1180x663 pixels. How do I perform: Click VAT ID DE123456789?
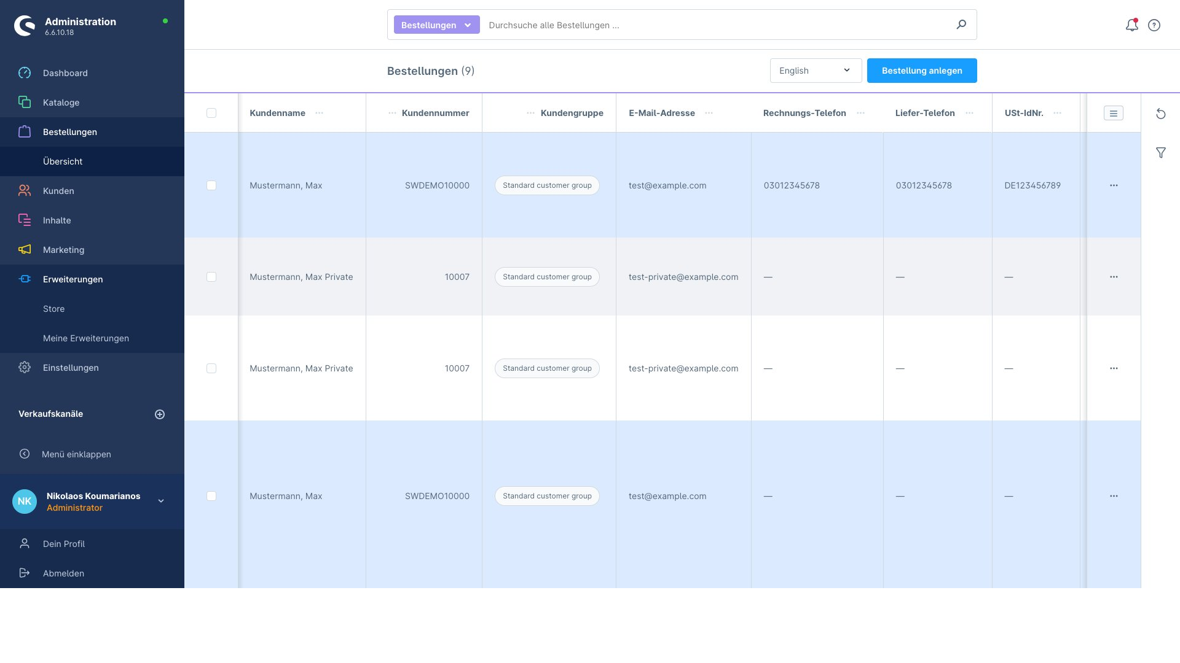point(1032,185)
